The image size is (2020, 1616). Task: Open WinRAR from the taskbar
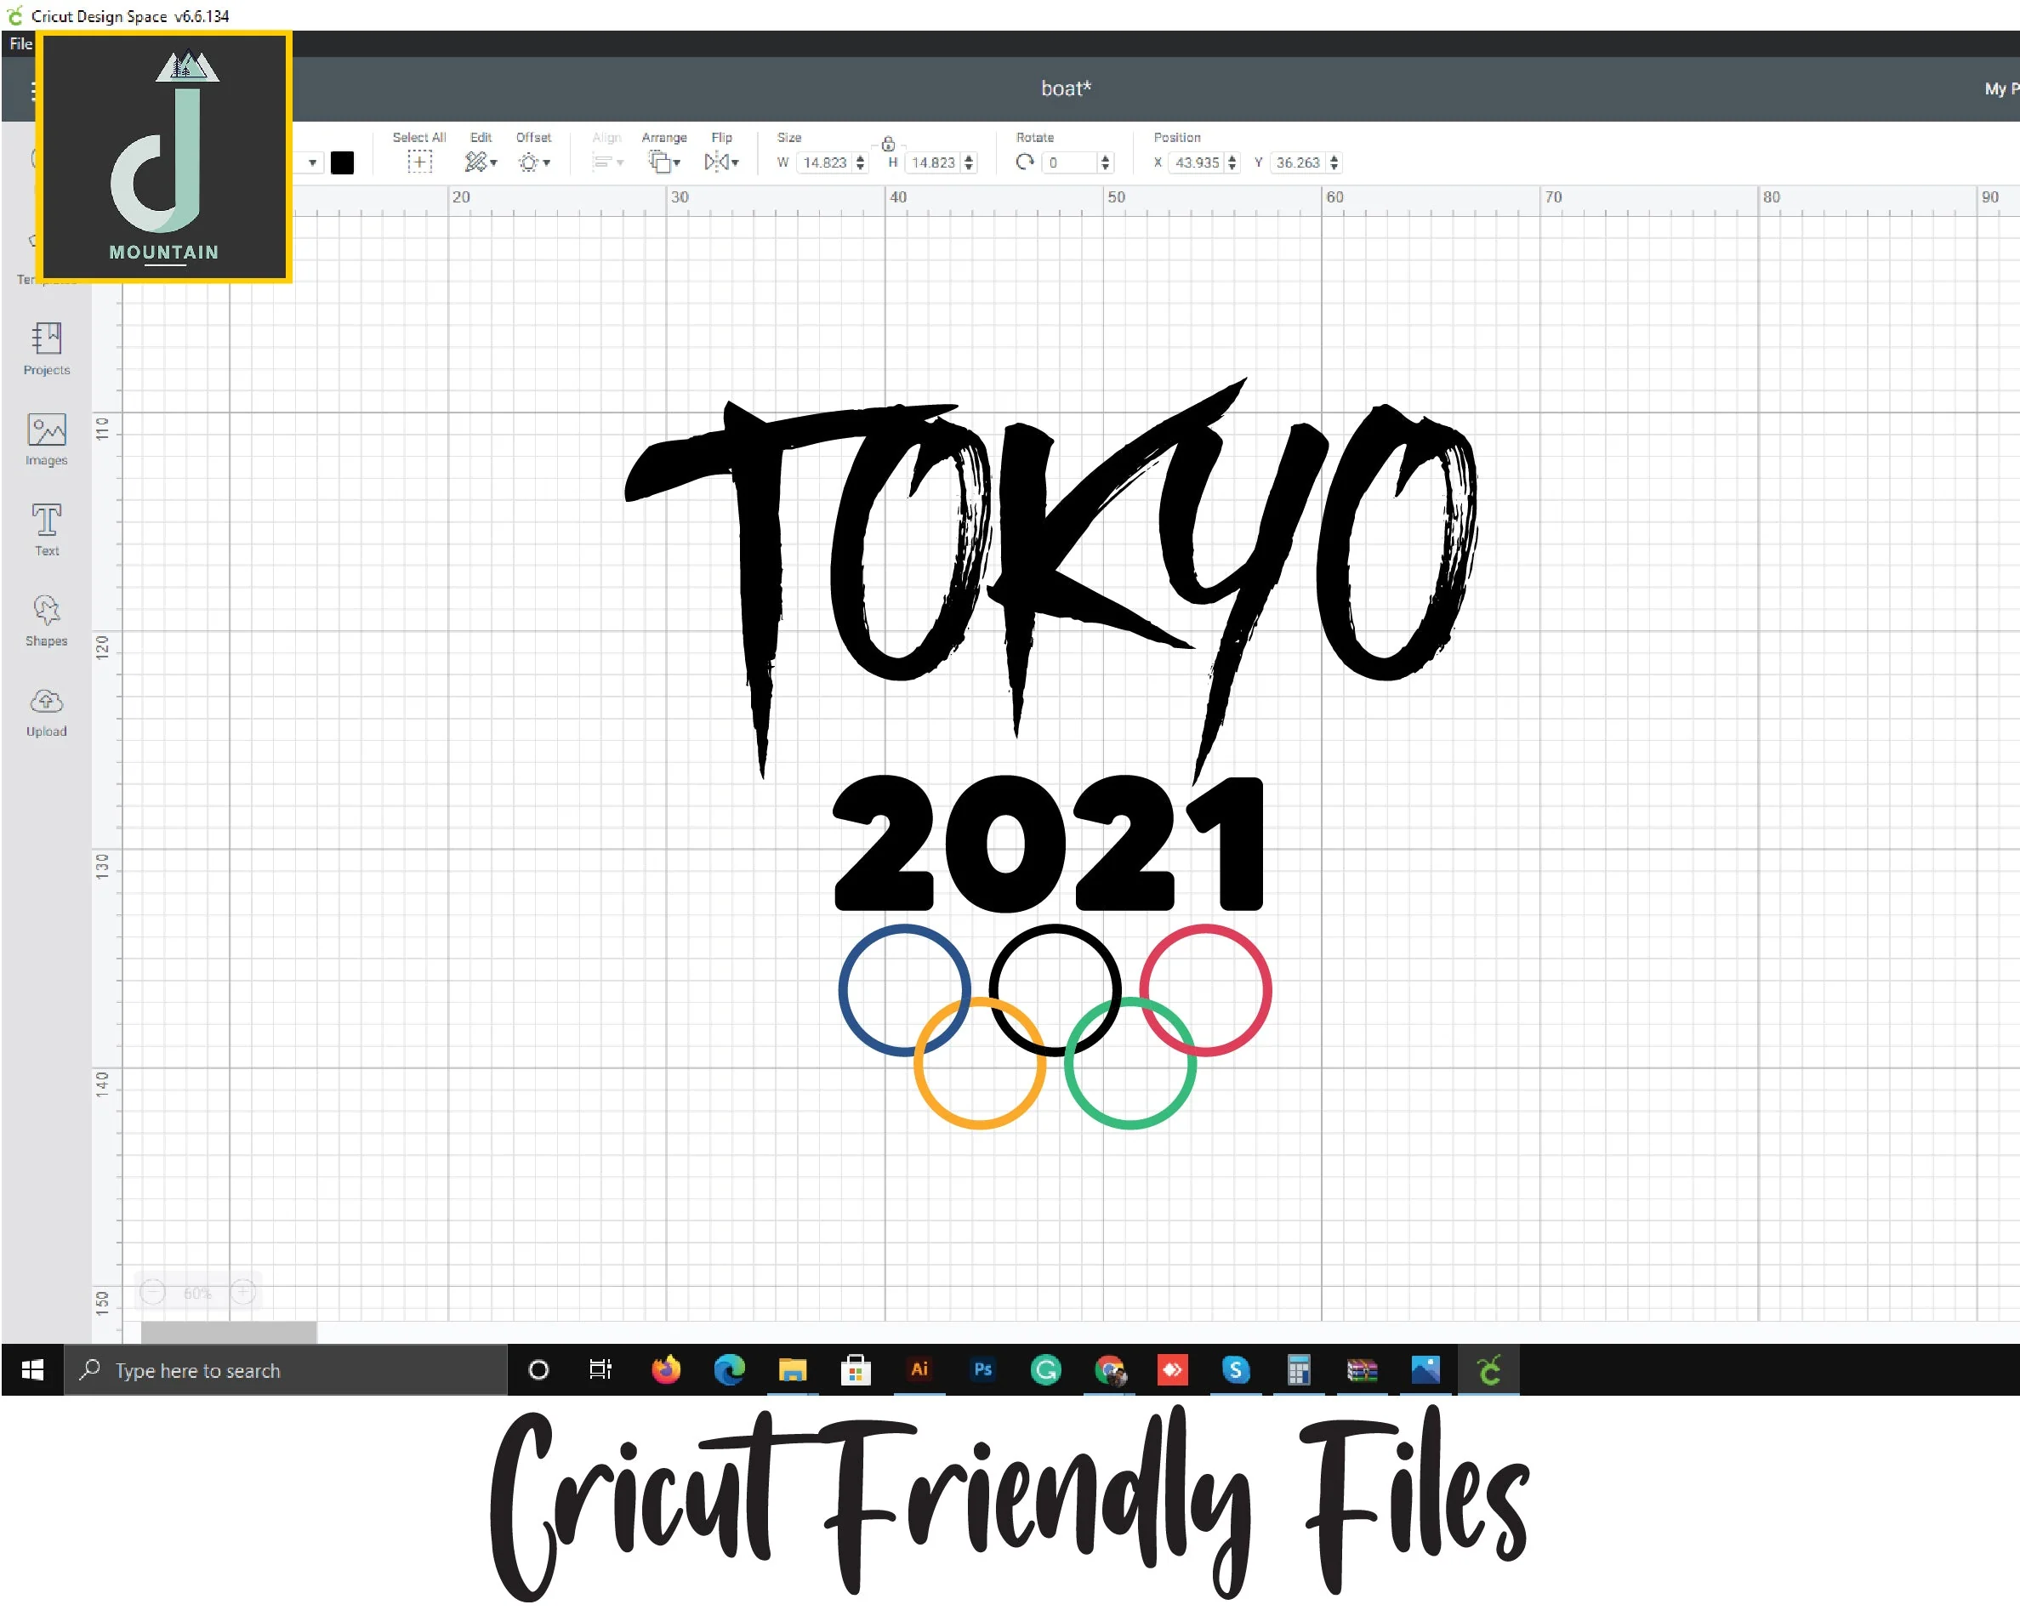coord(1363,1369)
